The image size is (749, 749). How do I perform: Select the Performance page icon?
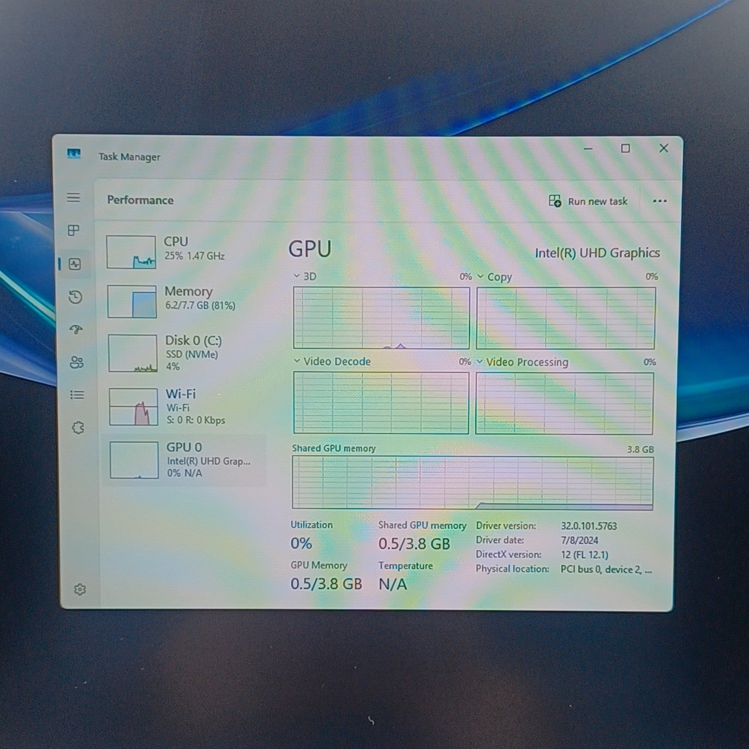pos(75,264)
